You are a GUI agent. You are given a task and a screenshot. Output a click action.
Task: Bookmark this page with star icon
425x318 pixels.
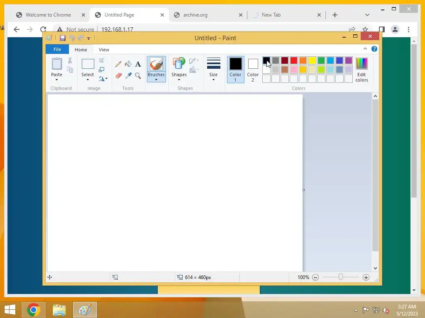pyautogui.click(x=365, y=29)
